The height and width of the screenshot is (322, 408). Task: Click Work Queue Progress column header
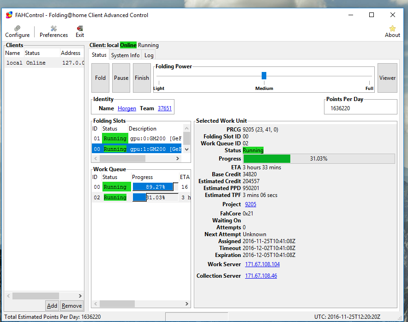pos(155,177)
